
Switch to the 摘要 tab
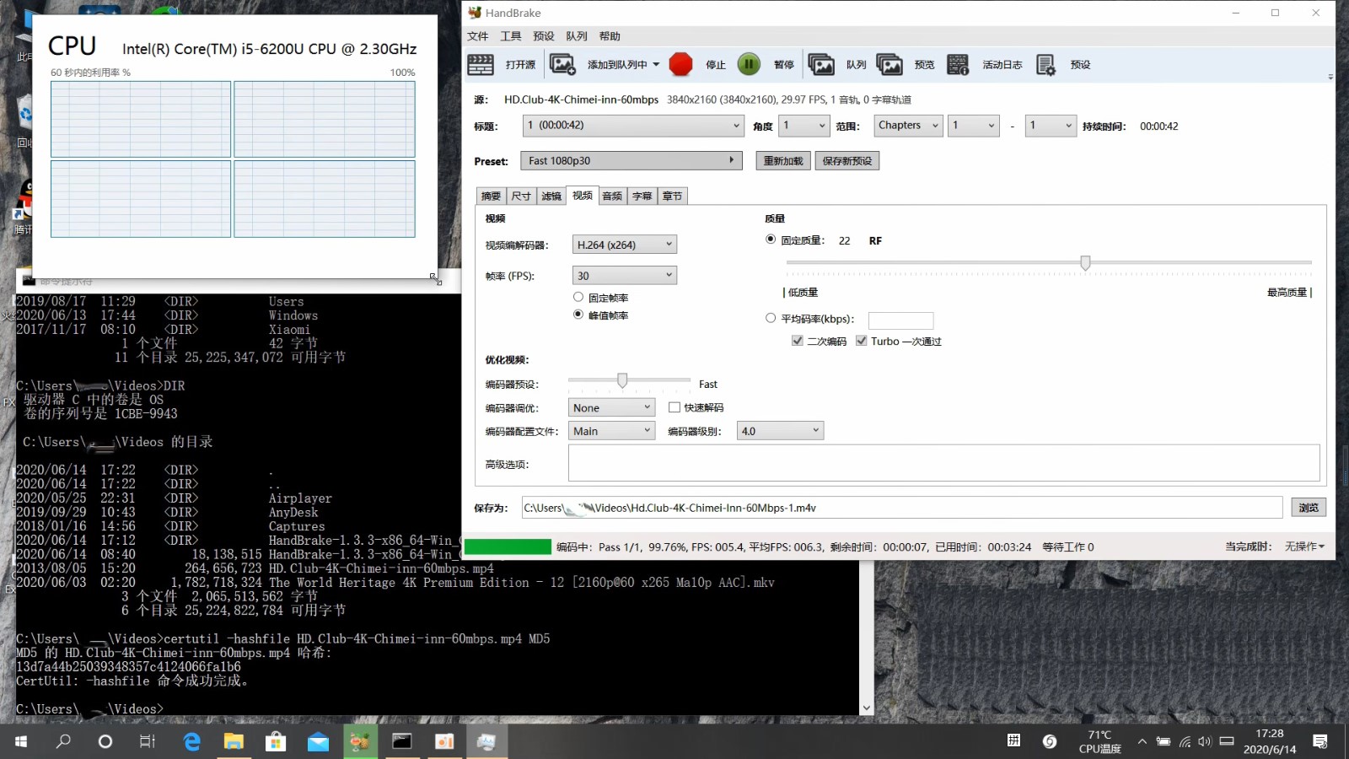coord(491,196)
